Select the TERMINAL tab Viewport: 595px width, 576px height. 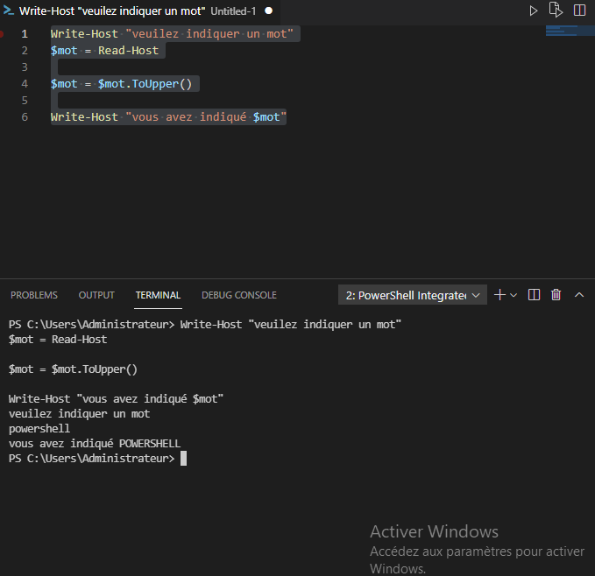[x=158, y=295]
